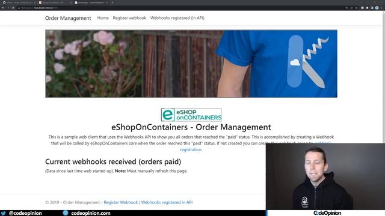Open the footer Register Webhook link
Image resolution: width=385 pixels, height=216 pixels.
click(120, 202)
